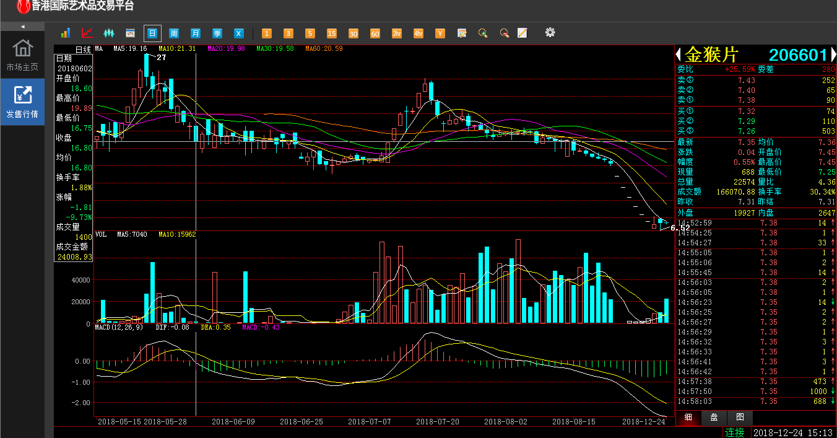Click the MA5:19.16 indicator label
This screenshot has height=438, width=837.
tap(130, 48)
